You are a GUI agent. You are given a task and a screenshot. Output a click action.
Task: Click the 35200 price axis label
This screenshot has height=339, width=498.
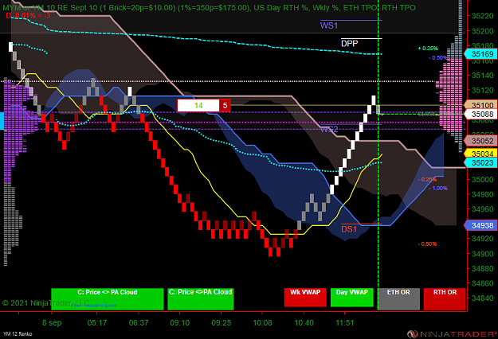click(483, 31)
